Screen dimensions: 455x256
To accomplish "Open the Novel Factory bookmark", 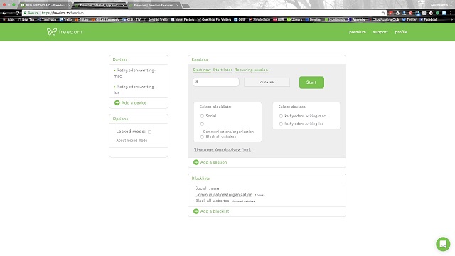I will coord(183,20).
